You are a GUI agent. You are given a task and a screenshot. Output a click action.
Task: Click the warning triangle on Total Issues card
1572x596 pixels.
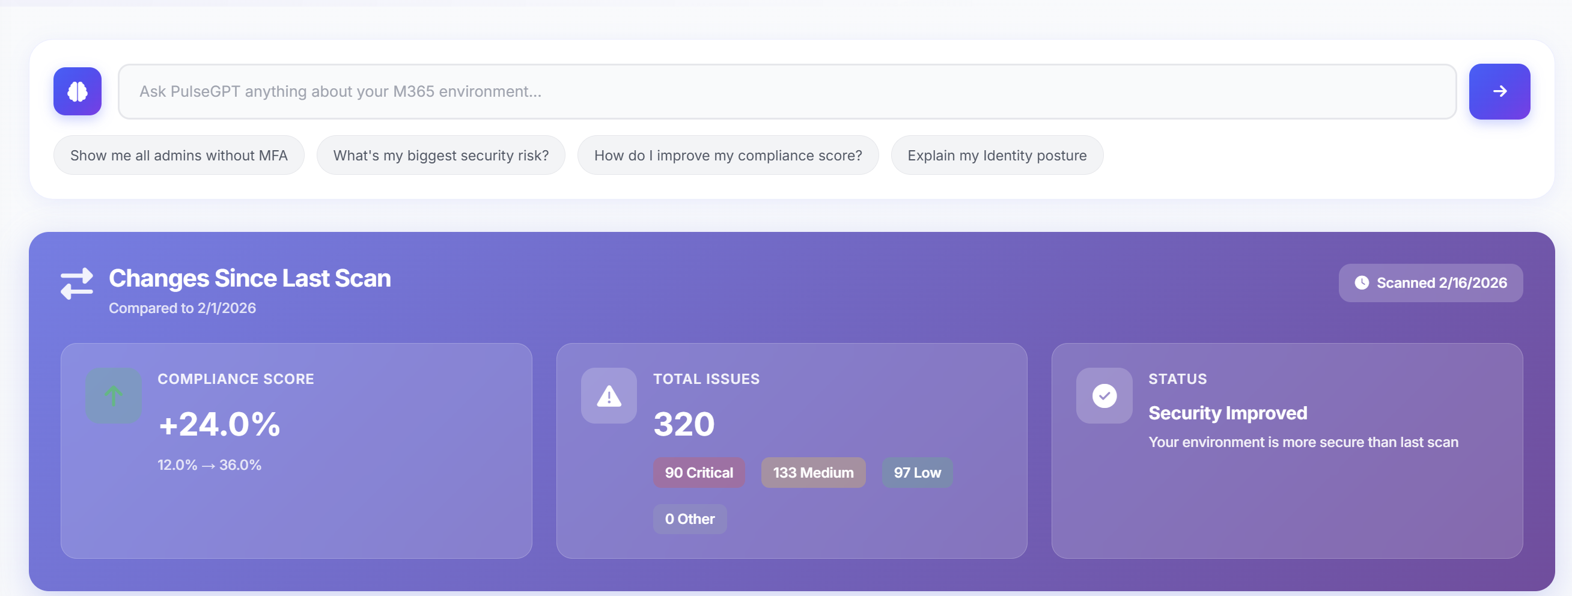(x=608, y=395)
